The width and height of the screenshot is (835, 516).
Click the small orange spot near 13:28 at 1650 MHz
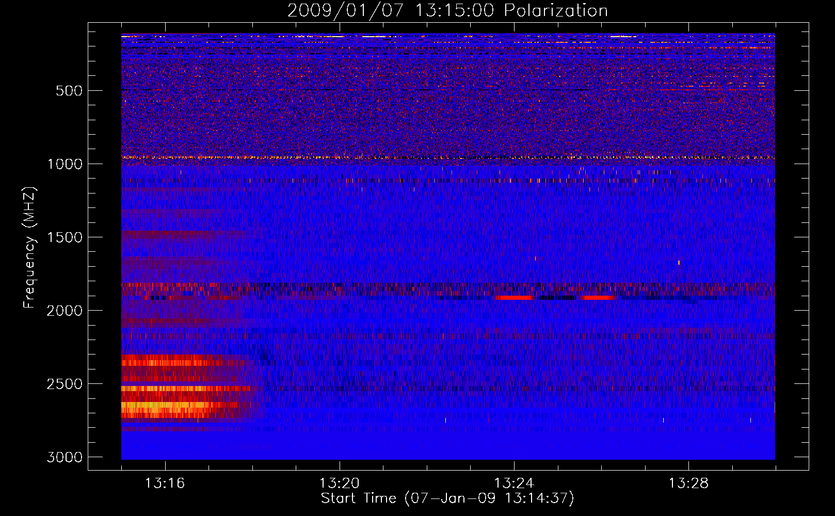[679, 263]
